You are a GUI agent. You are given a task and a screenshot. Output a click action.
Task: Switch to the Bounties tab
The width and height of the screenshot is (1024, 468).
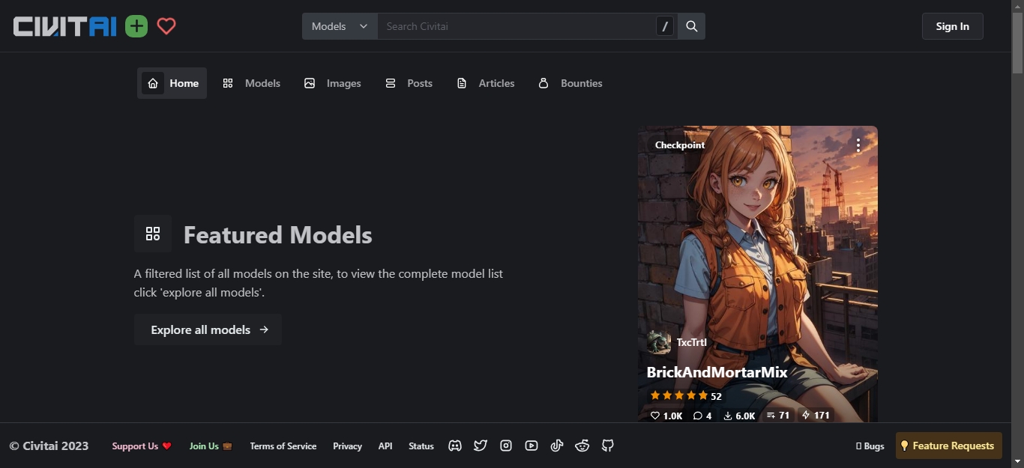point(570,83)
